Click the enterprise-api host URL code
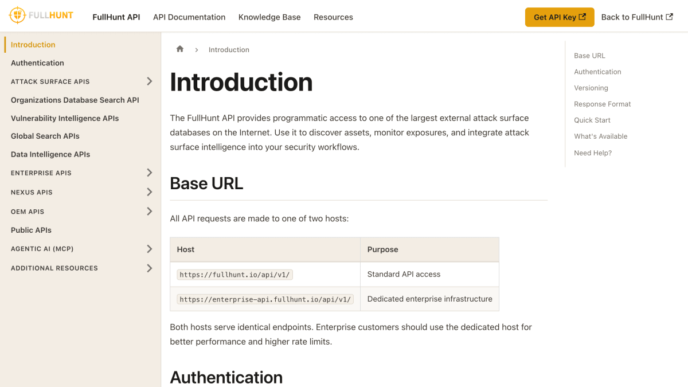The image size is (688, 387). pos(265,299)
